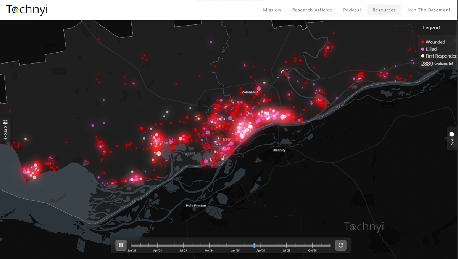Click the white First Responders legend dot

pos(423,56)
